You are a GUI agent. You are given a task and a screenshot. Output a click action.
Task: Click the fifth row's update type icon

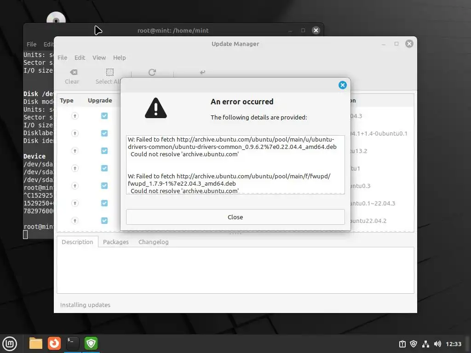[x=75, y=186]
